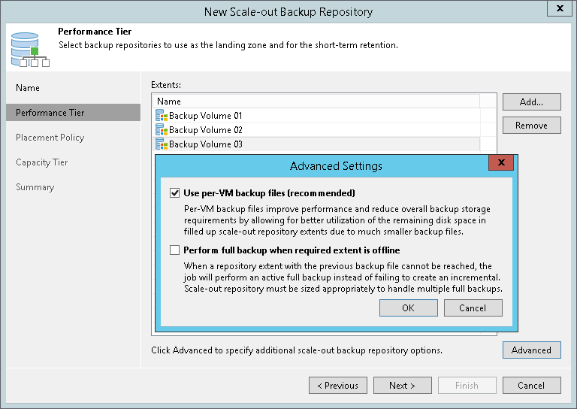Select the Performance Tier step
Viewport: 577px width, 409px height.
50,113
